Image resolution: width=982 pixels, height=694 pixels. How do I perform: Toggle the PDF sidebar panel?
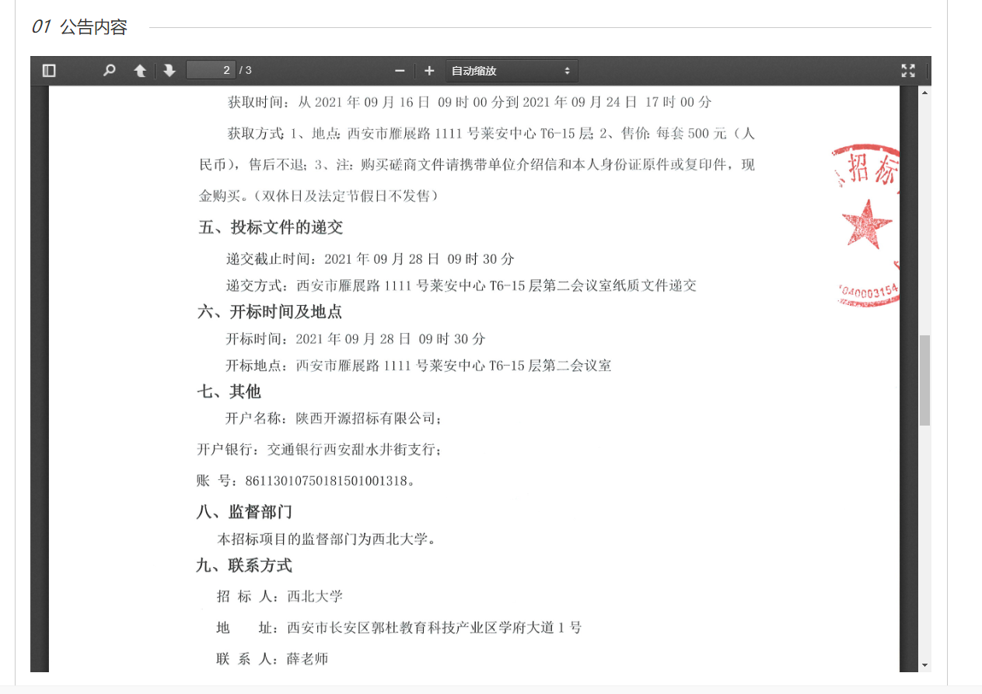(x=49, y=71)
